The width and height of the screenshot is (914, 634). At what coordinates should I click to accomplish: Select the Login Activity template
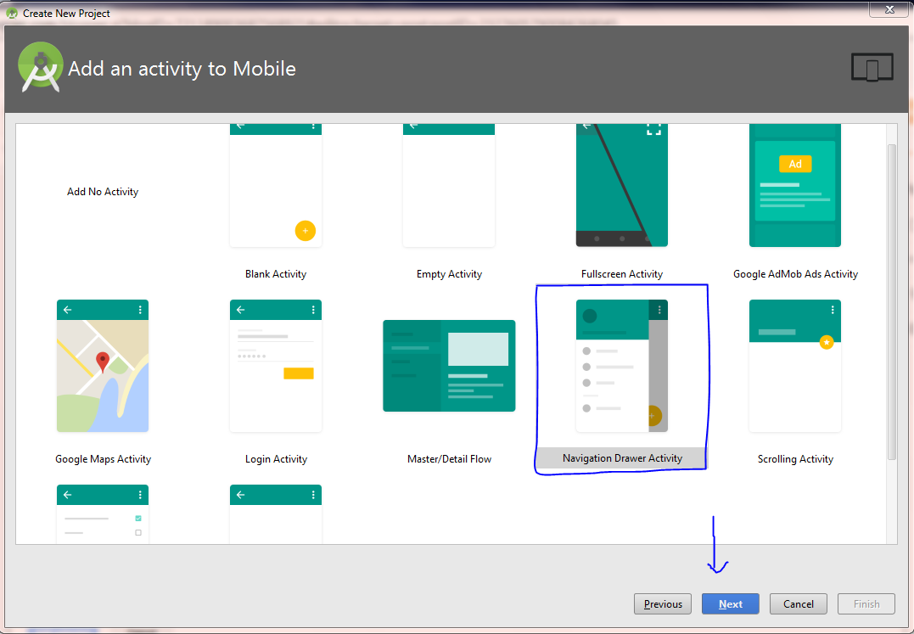point(276,366)
